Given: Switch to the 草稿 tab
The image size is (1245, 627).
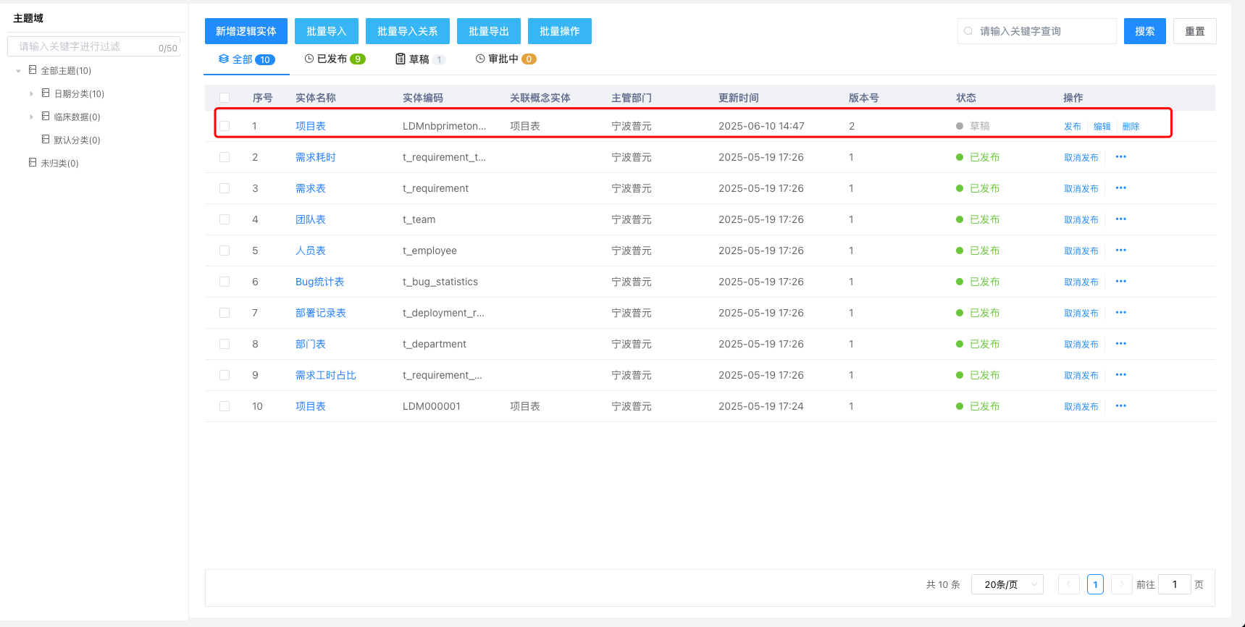Looking at the screenshot, I should point(419,59).
